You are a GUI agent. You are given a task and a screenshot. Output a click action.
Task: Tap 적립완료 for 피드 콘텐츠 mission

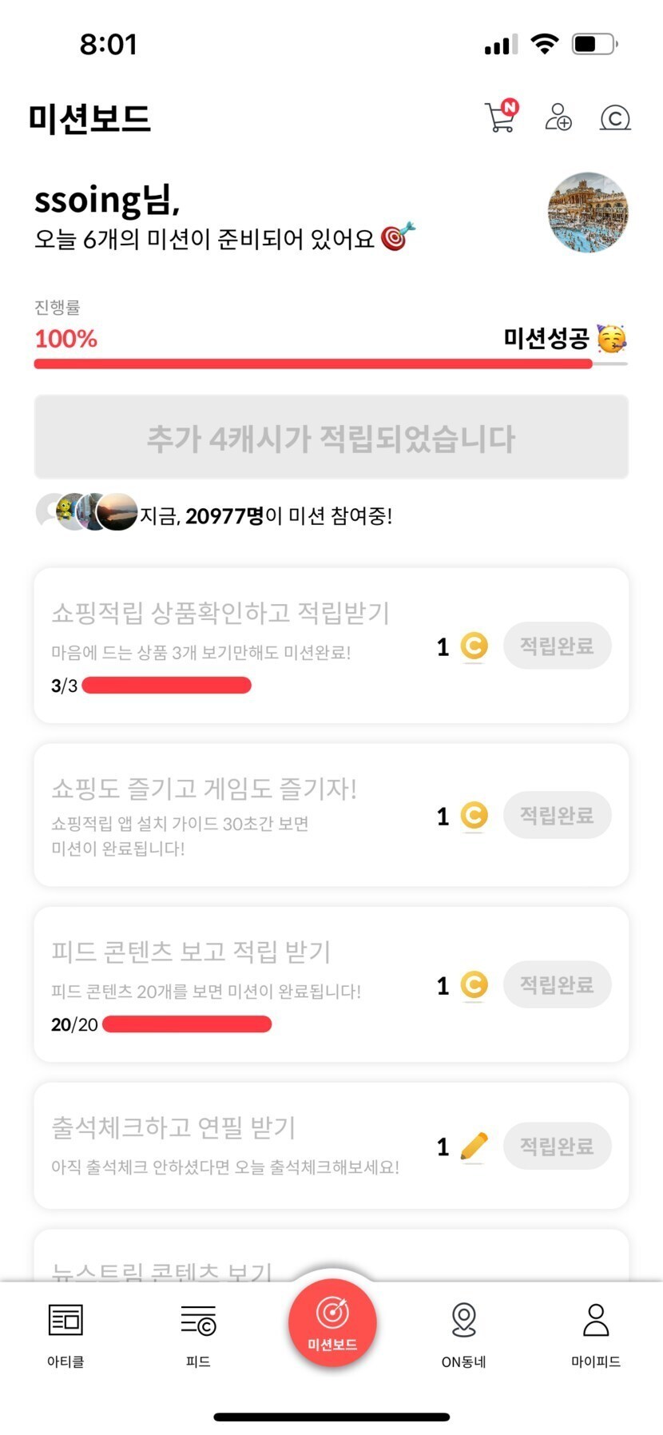coord(557,984)
